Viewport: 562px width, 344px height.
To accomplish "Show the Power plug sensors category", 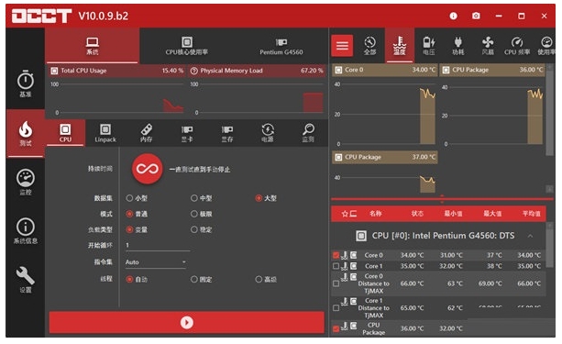I will 458,46.
